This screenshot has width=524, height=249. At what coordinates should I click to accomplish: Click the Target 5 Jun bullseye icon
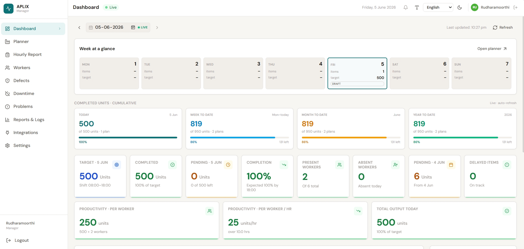pos(117,165)
